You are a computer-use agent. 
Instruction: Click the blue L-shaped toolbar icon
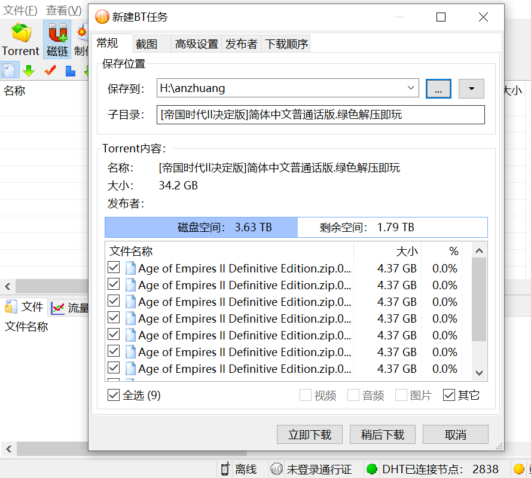71,71
